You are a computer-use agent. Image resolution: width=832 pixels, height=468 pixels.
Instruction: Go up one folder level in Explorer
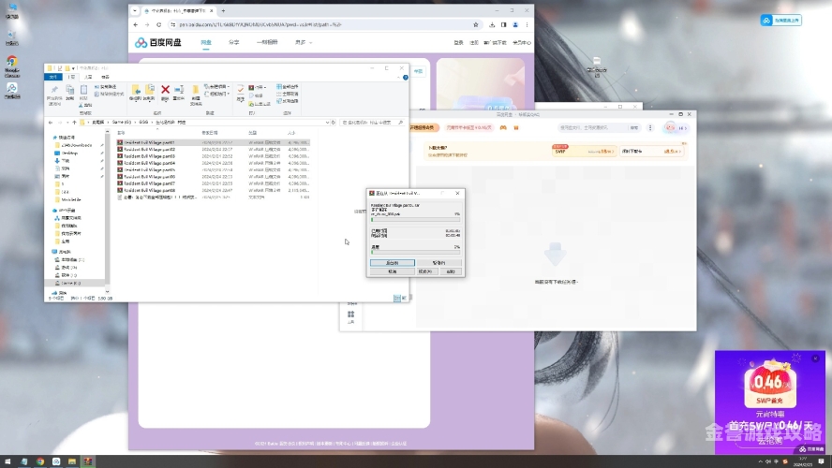pos(74,123)
